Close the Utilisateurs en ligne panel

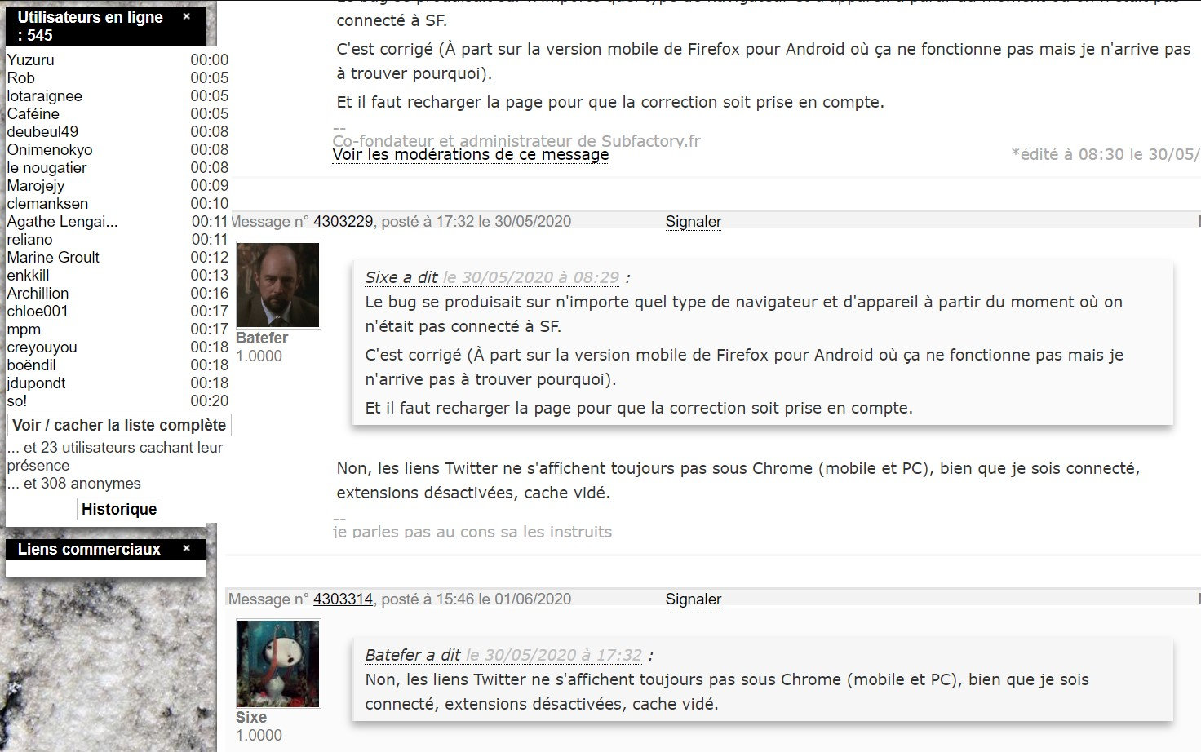[186, 16]
